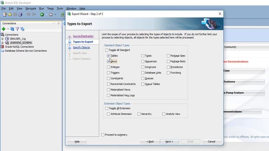This screenshot has height=151, width=269.
Task: Open the View menu
Action: (19, 8)
